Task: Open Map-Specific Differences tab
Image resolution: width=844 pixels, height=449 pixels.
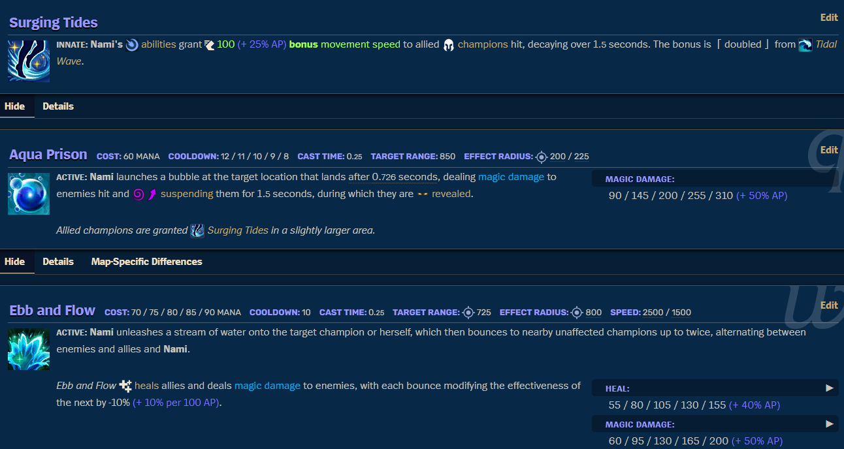Action: click(x=146, y=262)
